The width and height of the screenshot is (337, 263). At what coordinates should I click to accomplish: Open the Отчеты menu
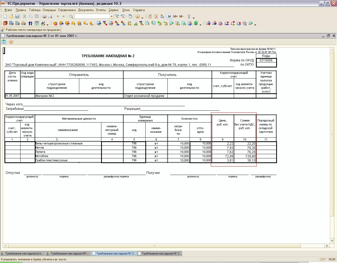click(101, 10)
